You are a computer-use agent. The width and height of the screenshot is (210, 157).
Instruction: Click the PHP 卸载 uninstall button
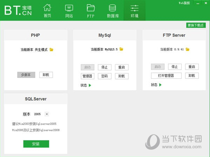click(x=46, y=75)
